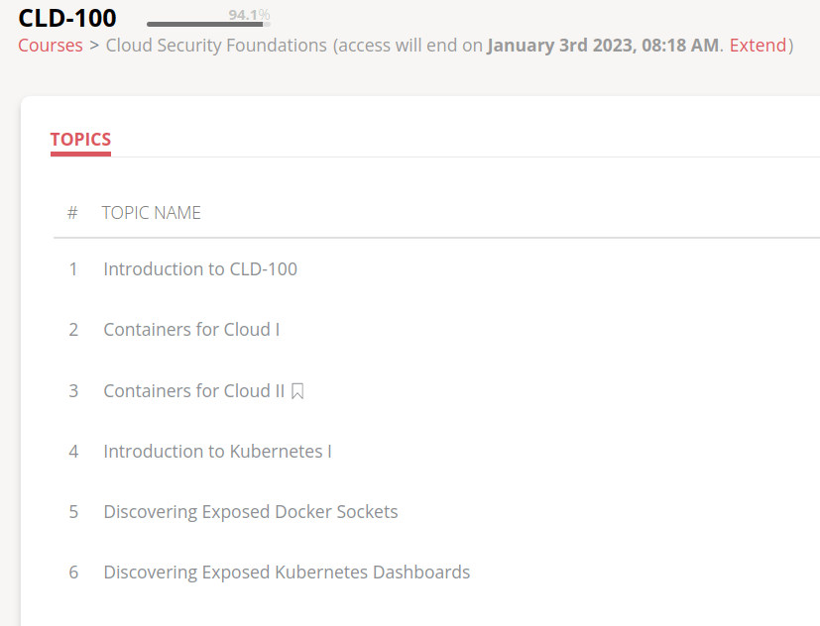The image size is (820, 626).
Task: Click the bookmark icon beside Containers for Cloud II
Action: [x=297, y=391]
